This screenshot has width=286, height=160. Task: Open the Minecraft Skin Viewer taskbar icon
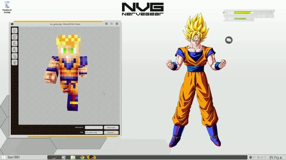point(91,157)
